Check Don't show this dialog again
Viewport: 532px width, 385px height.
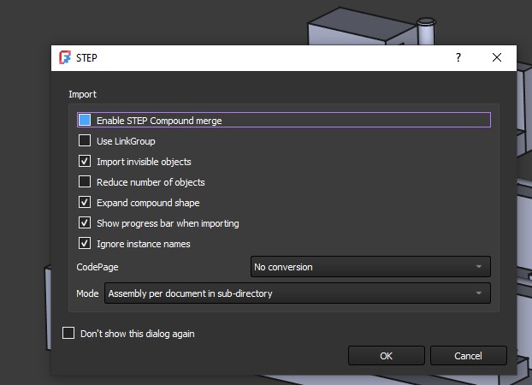point(68,334)
